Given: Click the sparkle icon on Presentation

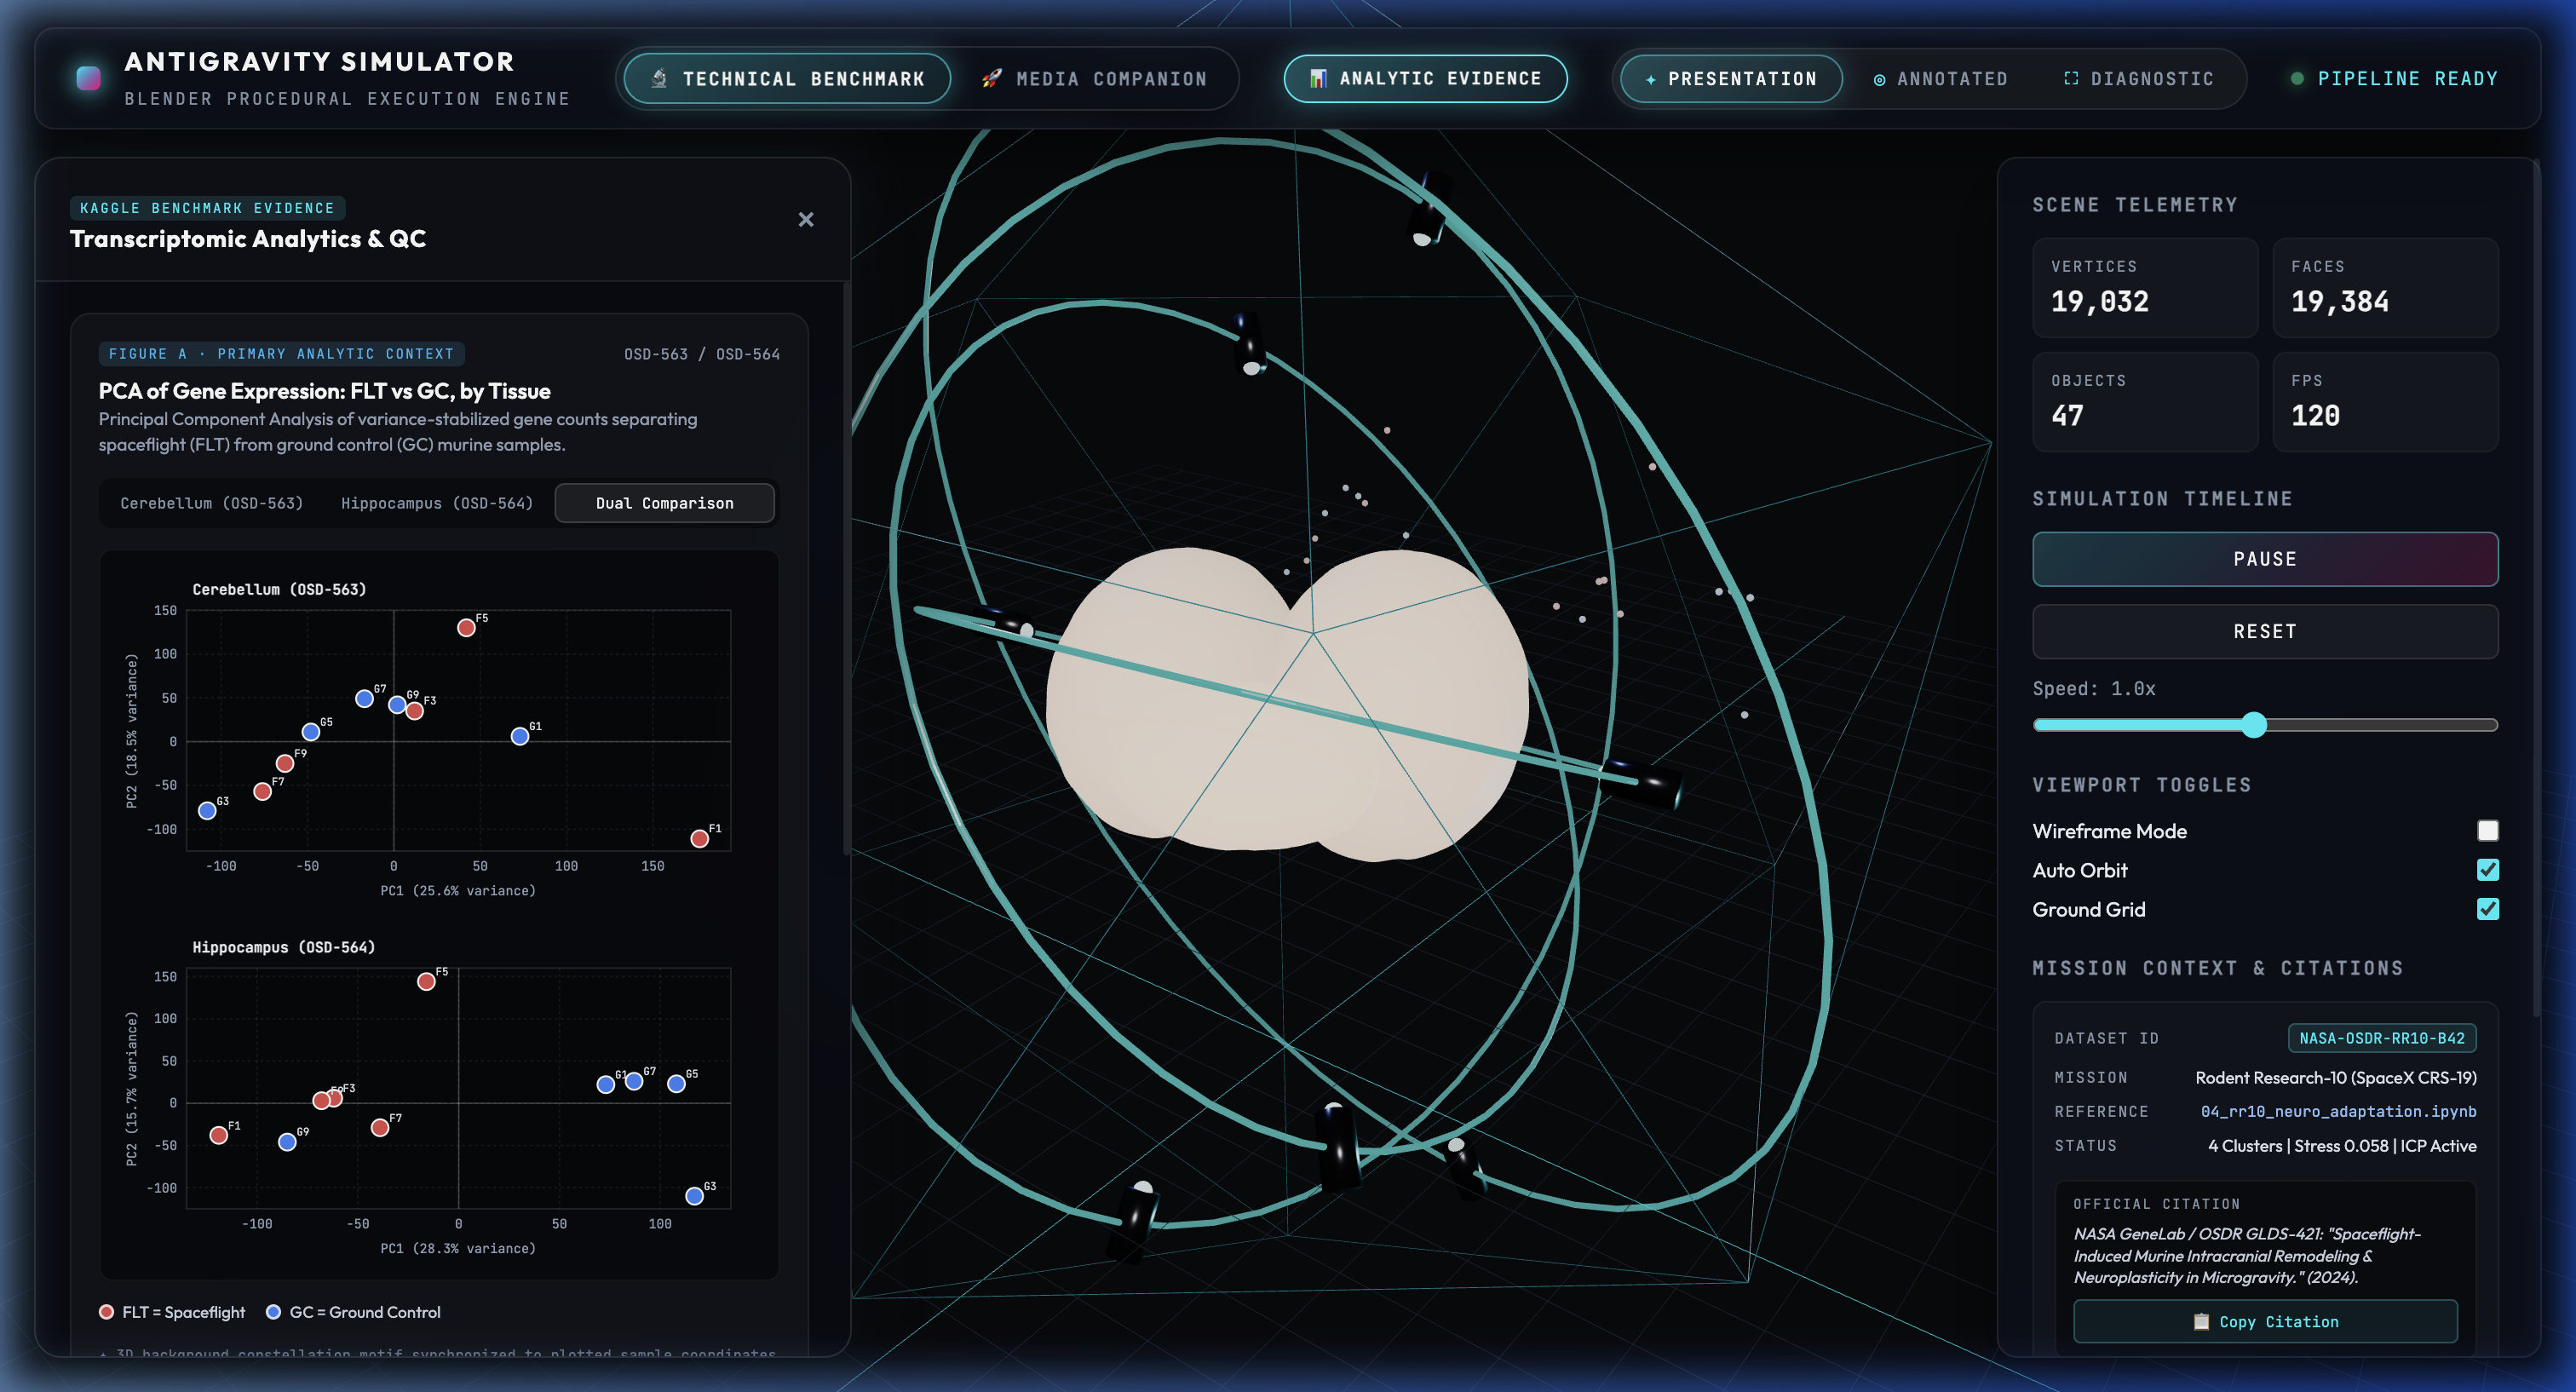Looking at the screenshot, I should click(x=1651, y=79).
